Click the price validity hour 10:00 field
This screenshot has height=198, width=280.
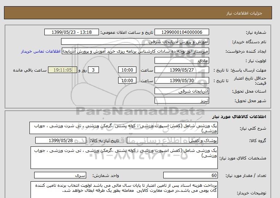pos(127,80)
